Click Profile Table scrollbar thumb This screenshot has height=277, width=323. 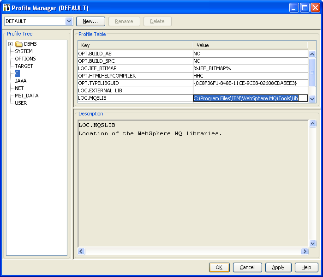tap(312, 72)
